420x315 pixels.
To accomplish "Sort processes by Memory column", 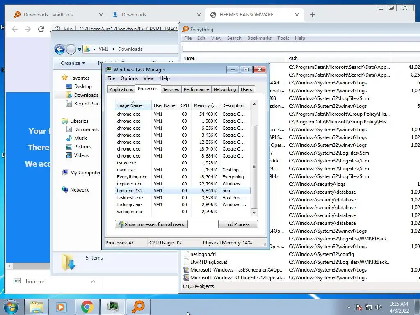I will coord(205,105).
